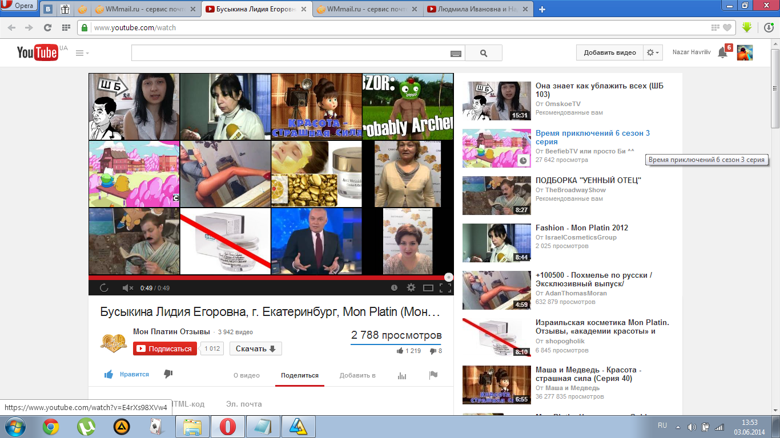Image resolution: width=780 pixels, height=438 pixels.
Task: Open Windows Explorer from the taskbar
Action: click(192, 427)
